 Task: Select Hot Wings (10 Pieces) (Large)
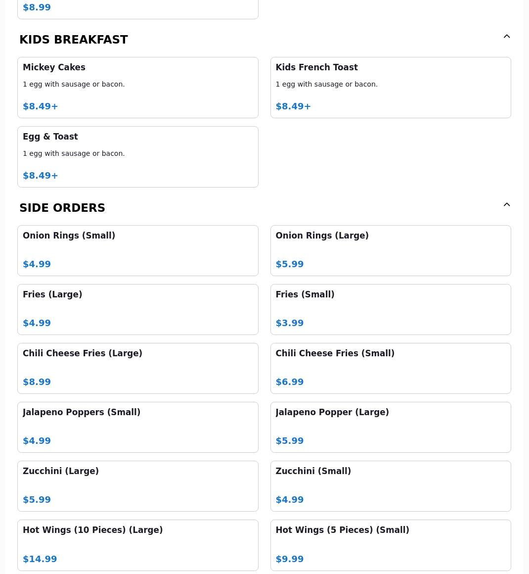pyautogui.click(x=137, y=544)
